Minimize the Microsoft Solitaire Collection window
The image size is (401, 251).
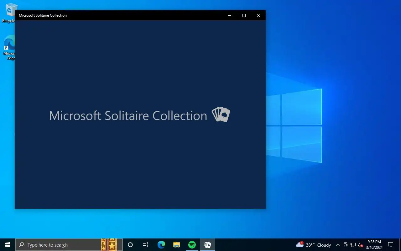click(230, 15)
